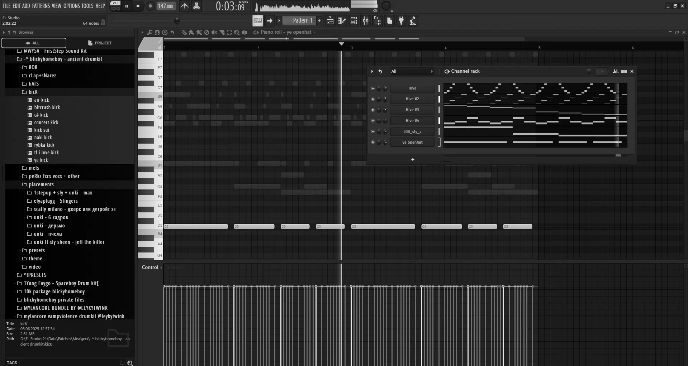Viewport: 688px width, 366px height.
Task: Open the Mixer toolbar icon
Action: tap(366, 21)
